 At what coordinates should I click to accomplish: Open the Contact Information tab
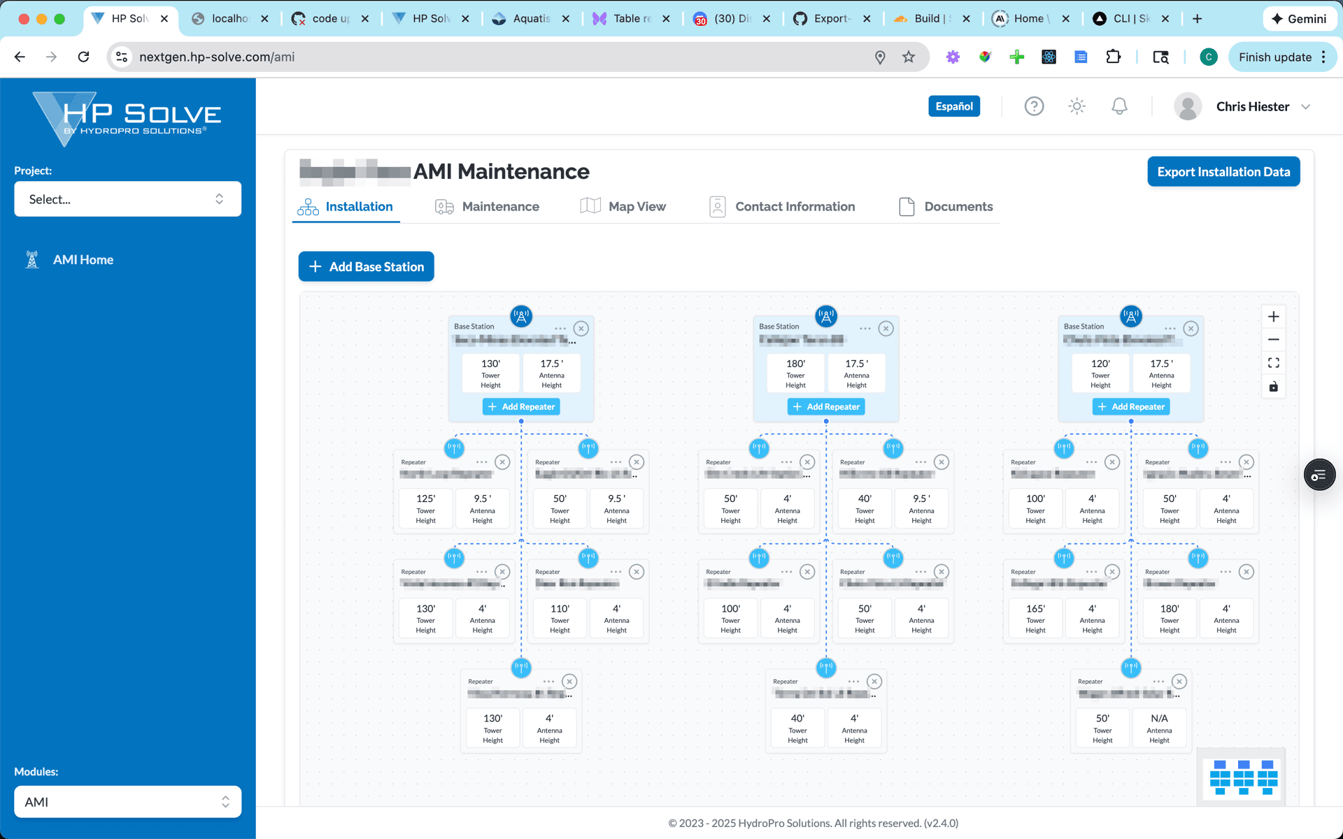pyautogui.click(x=795, y=206)
